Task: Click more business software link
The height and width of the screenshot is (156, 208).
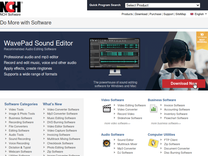Action: pyautogui.click(x=166, y=123)
